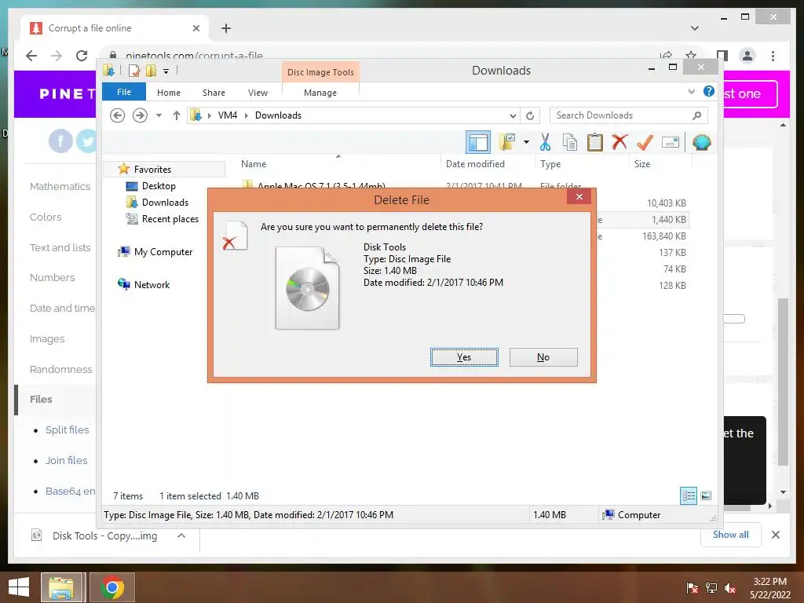Image resolution: width=804 pixels, height=603 pixels.
Task: Select Network in the navigation pane
Action: [152, 284]
